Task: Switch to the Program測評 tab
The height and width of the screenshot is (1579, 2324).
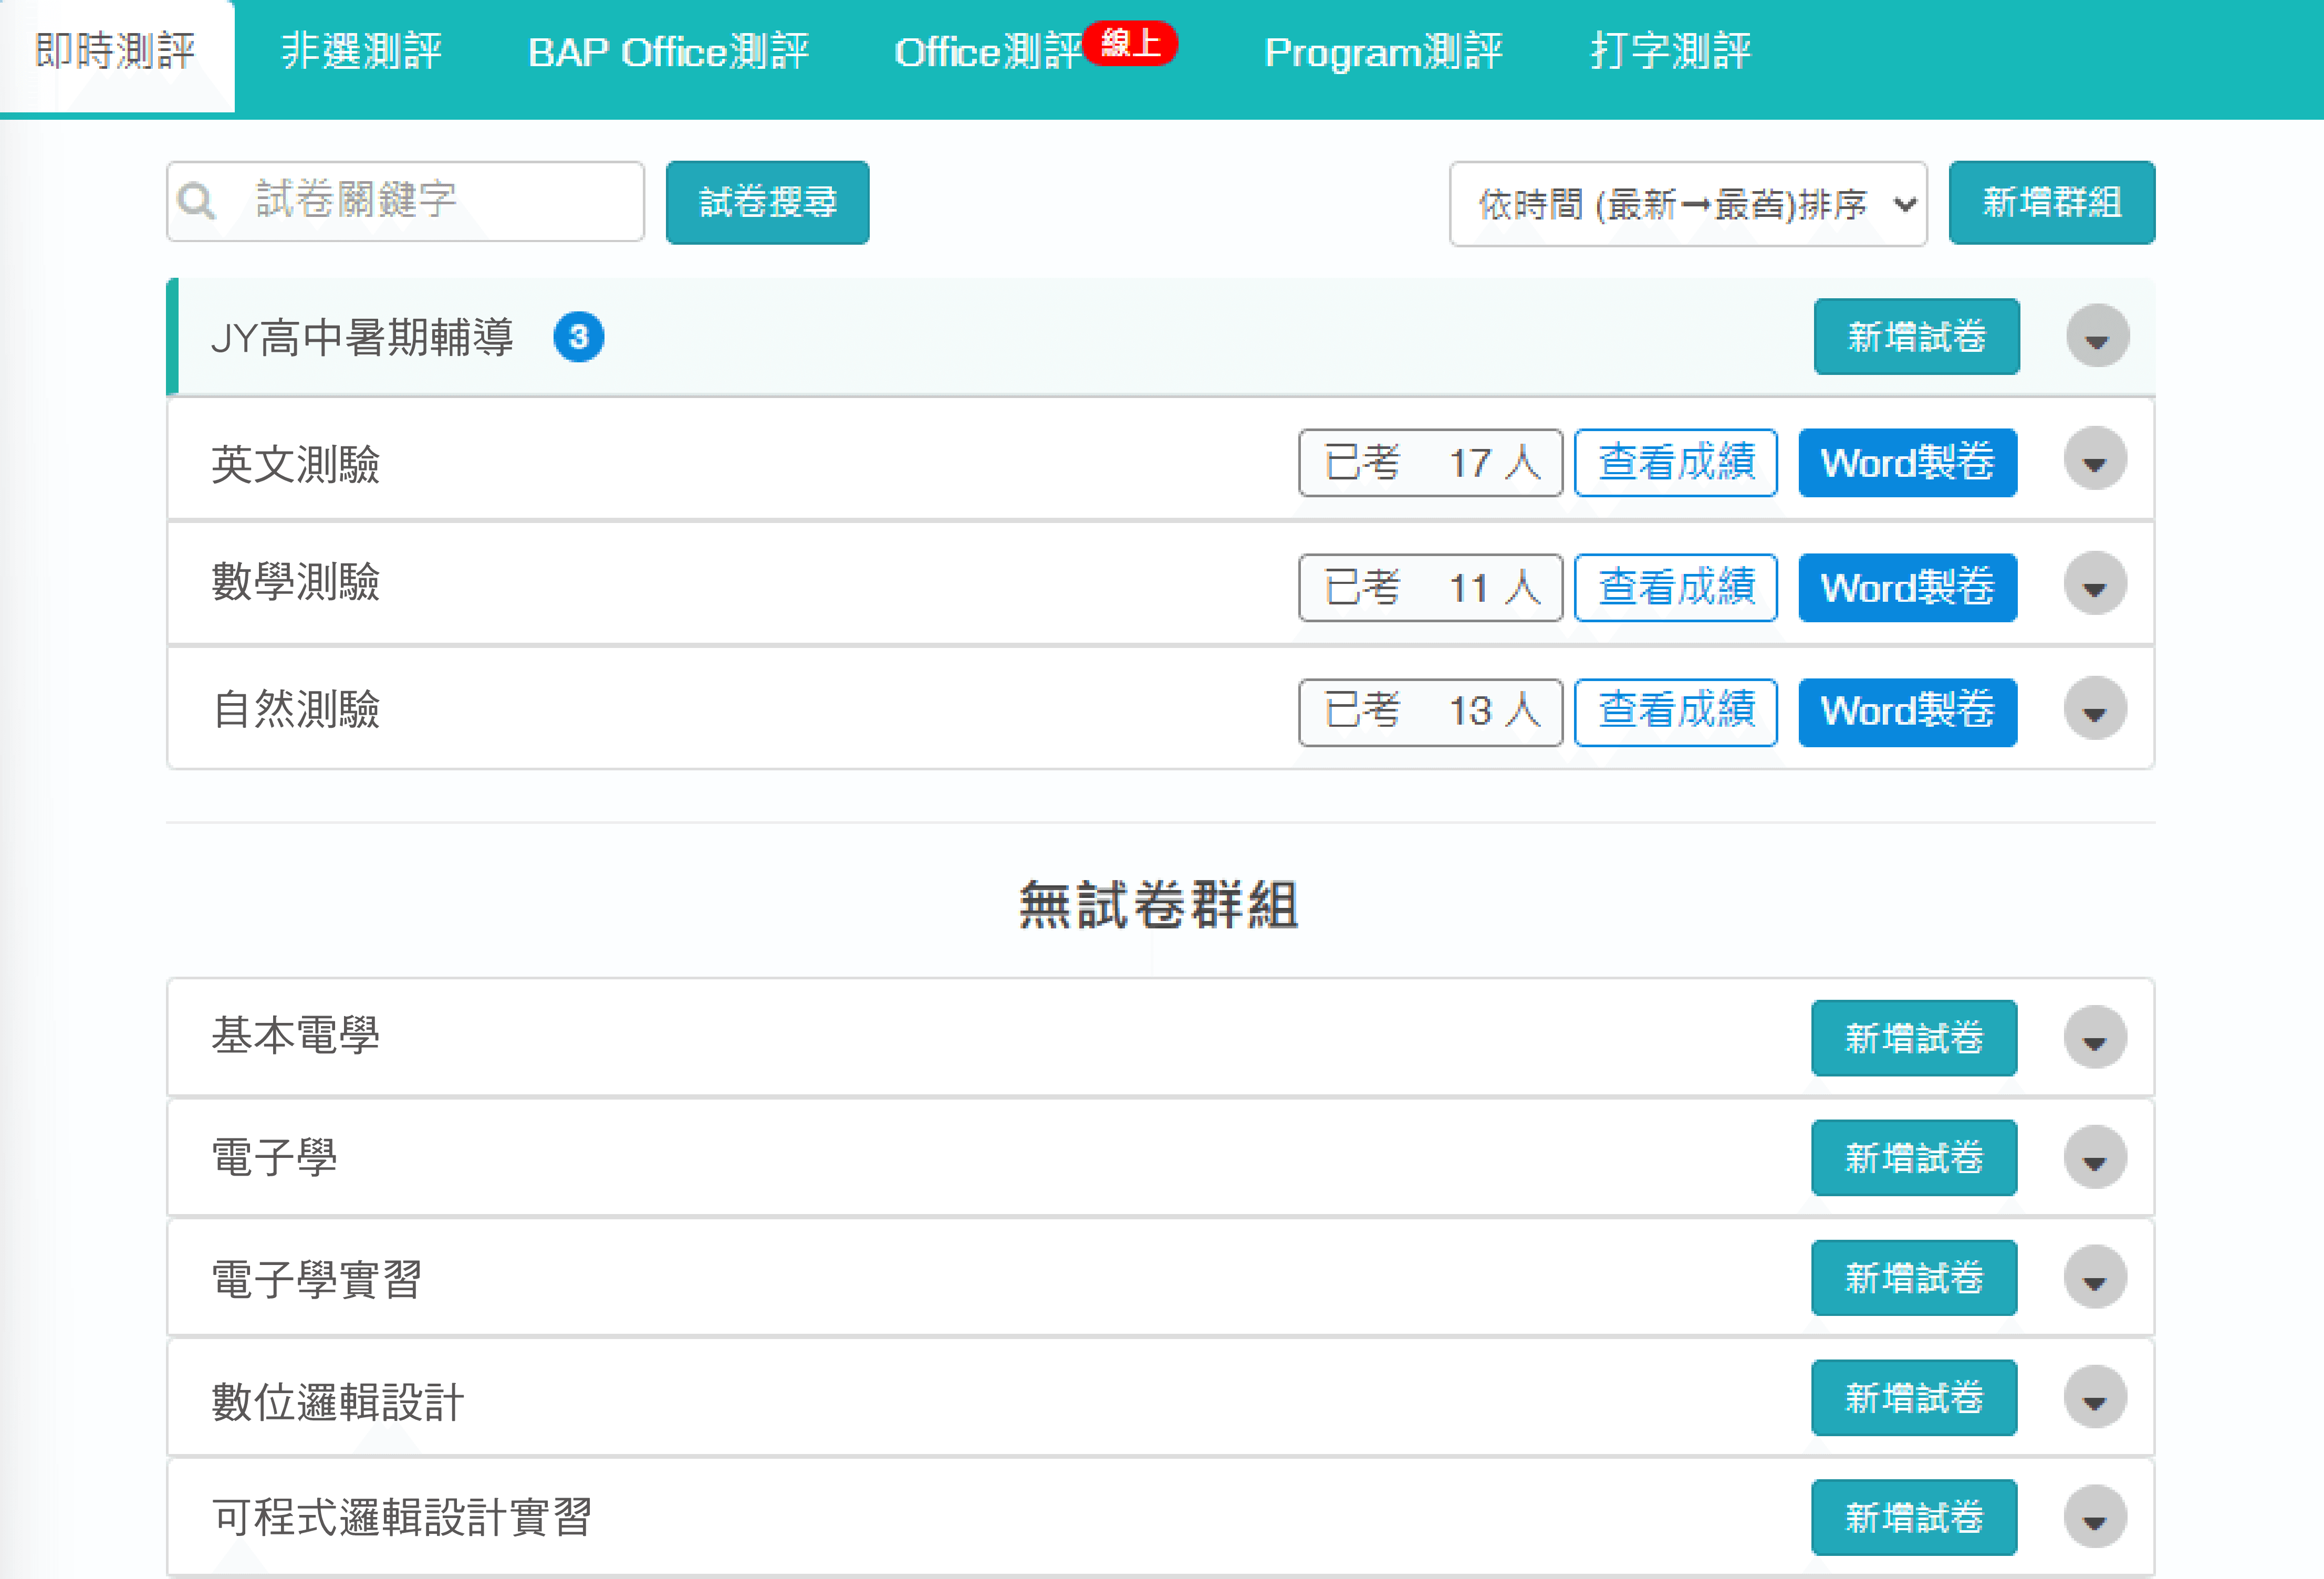Action: [1383, 52]
